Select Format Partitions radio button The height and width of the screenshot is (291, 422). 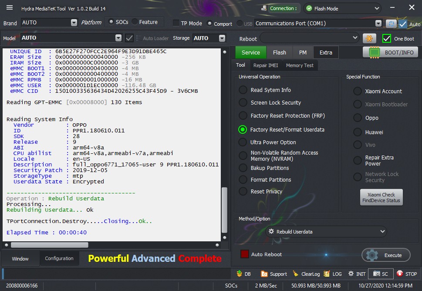pyautogui.click(x=243, y=179)
